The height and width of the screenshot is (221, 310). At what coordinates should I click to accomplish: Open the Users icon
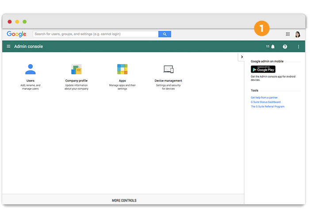pyautogui.click(x=31, y=69)
